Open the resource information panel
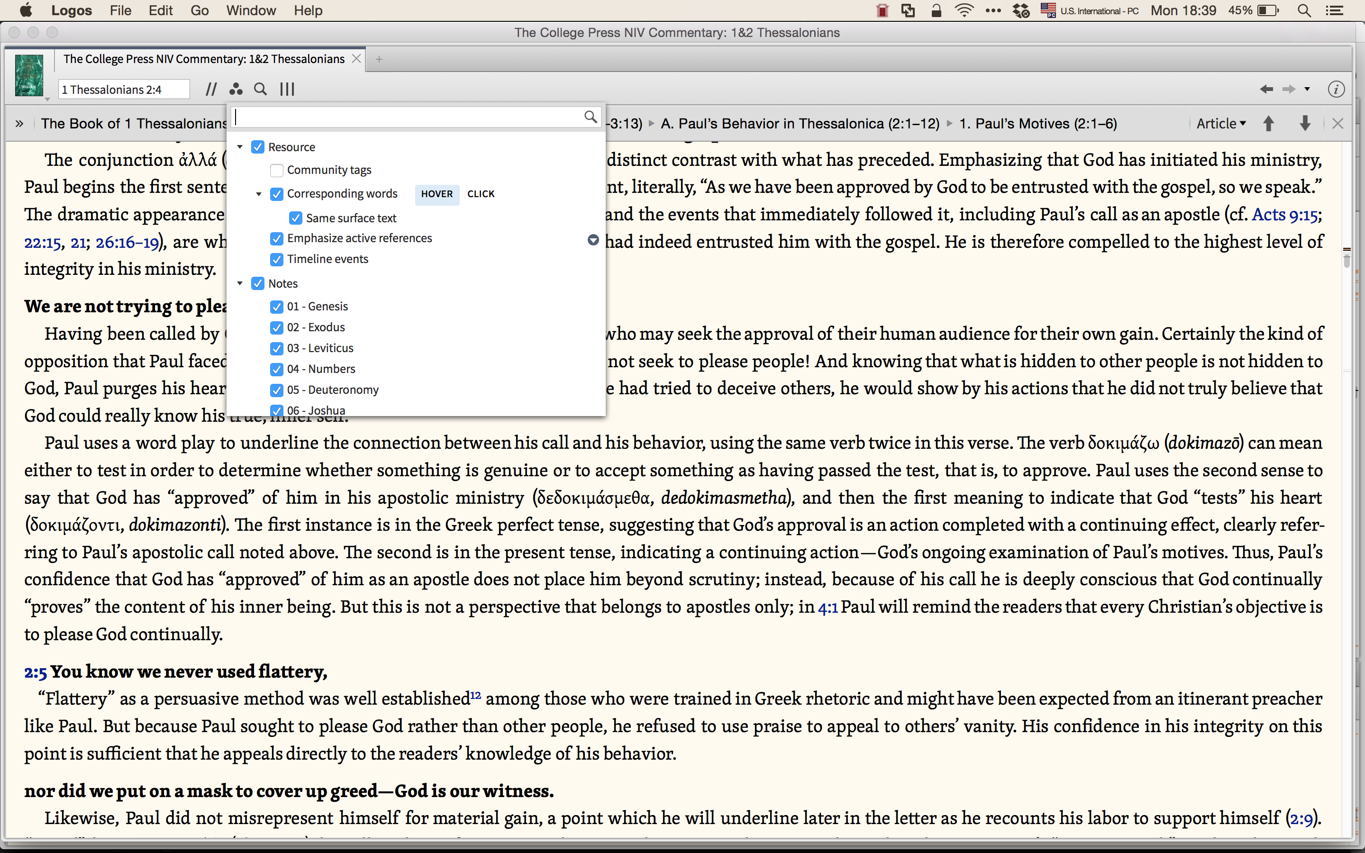This screenshot has height=853, width=1365. pos(1336,89)
